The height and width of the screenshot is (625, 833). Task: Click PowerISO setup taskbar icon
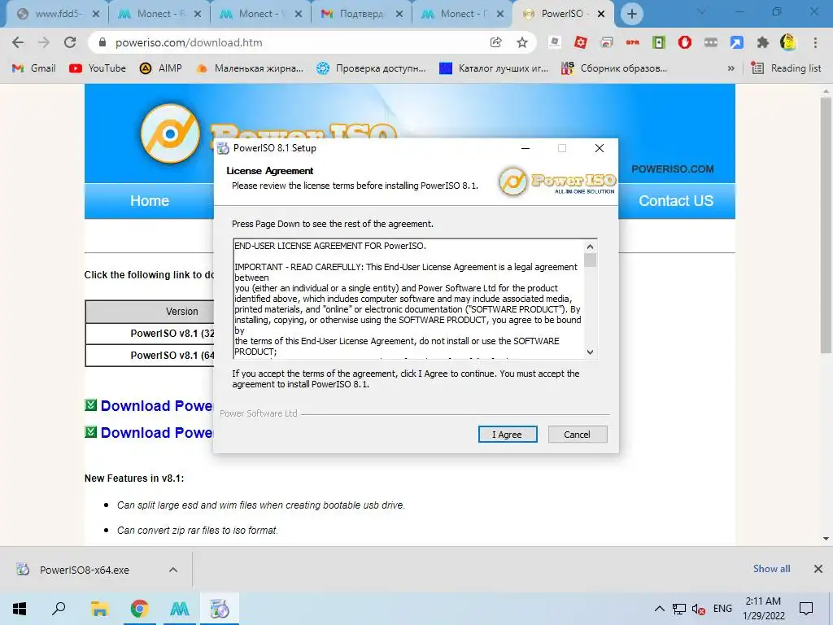(x=219, y=609)
